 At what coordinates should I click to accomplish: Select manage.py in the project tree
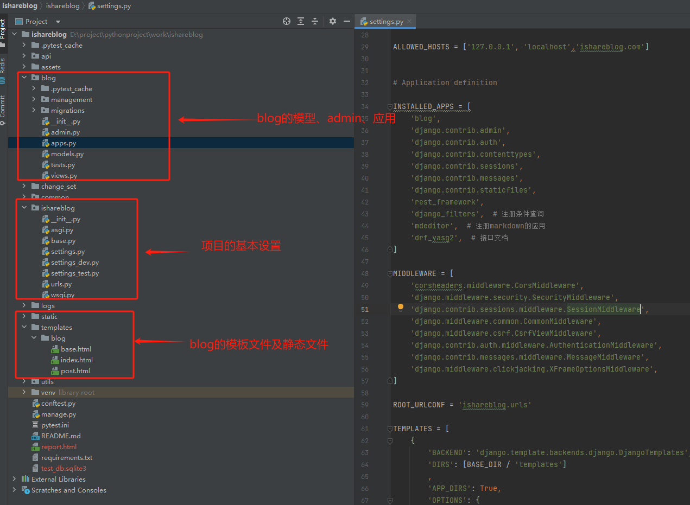pyautogui.click(x=58, y=414)
